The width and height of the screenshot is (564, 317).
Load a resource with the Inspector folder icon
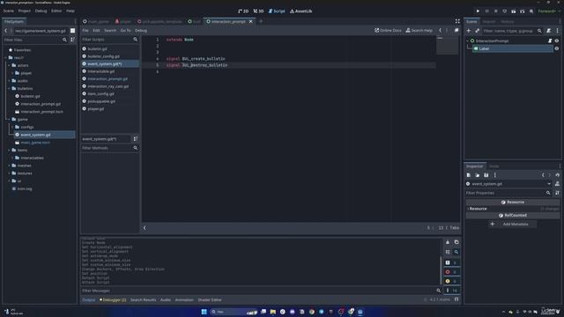tap(478, 175)
